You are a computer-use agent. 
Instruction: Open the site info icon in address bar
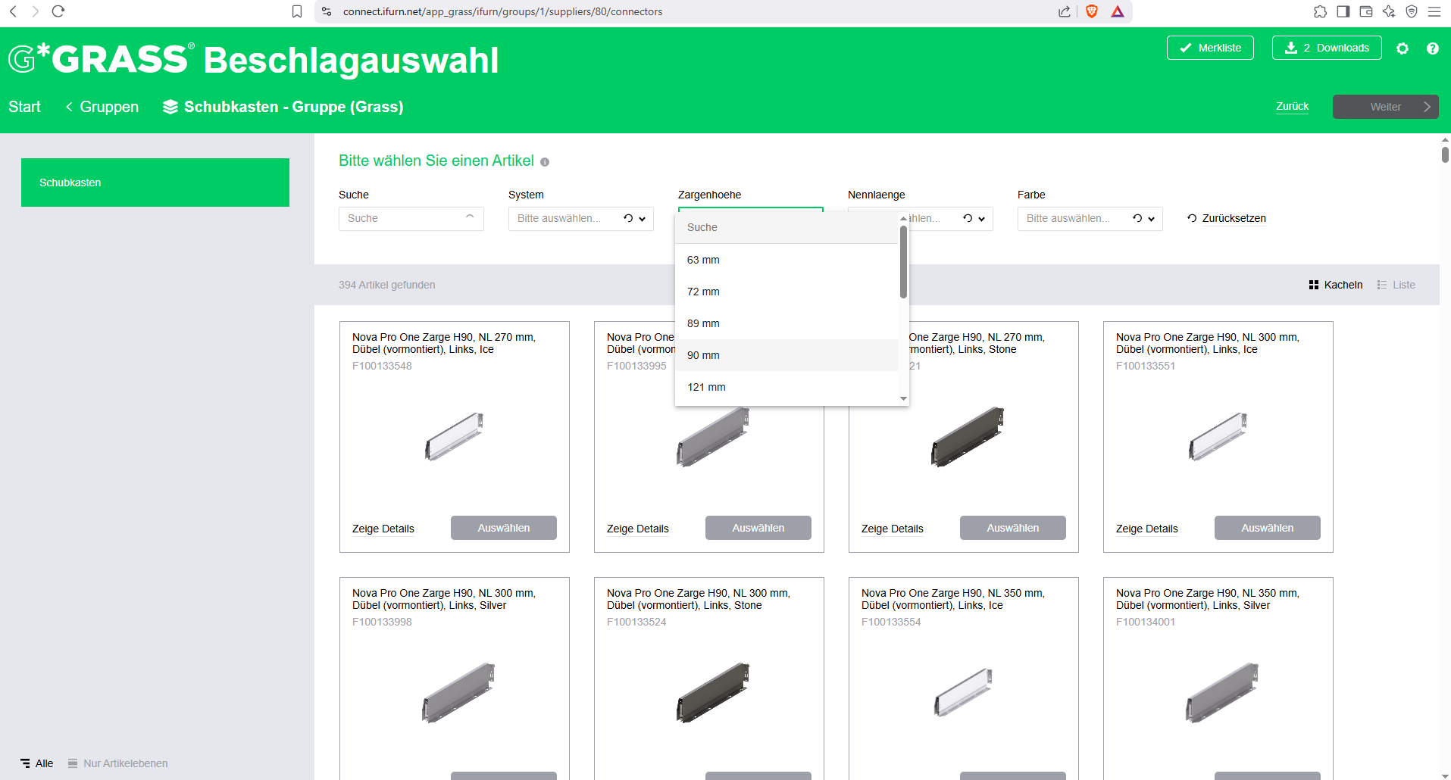tap(327, 11)
